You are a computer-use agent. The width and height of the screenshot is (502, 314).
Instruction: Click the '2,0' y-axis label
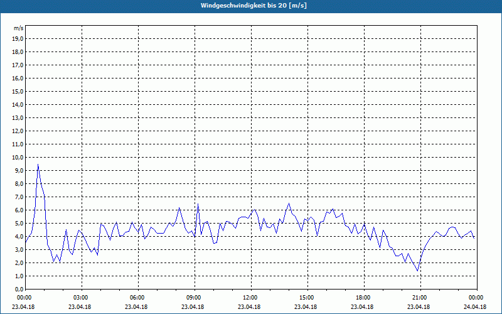click(x=20, y=263)
